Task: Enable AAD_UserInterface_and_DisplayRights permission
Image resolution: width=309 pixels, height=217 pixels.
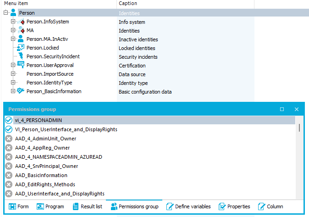Action: click(x=9, y=194)
